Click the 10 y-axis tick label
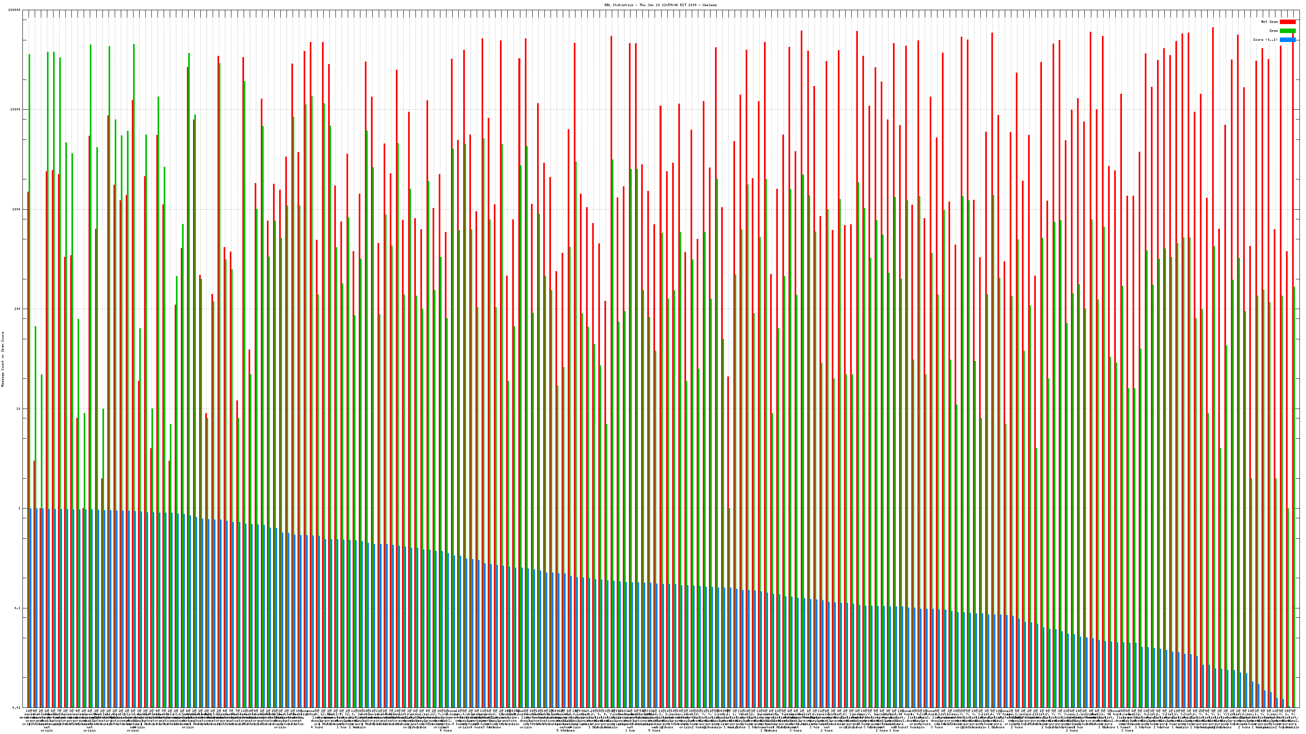 pos(19,409)
